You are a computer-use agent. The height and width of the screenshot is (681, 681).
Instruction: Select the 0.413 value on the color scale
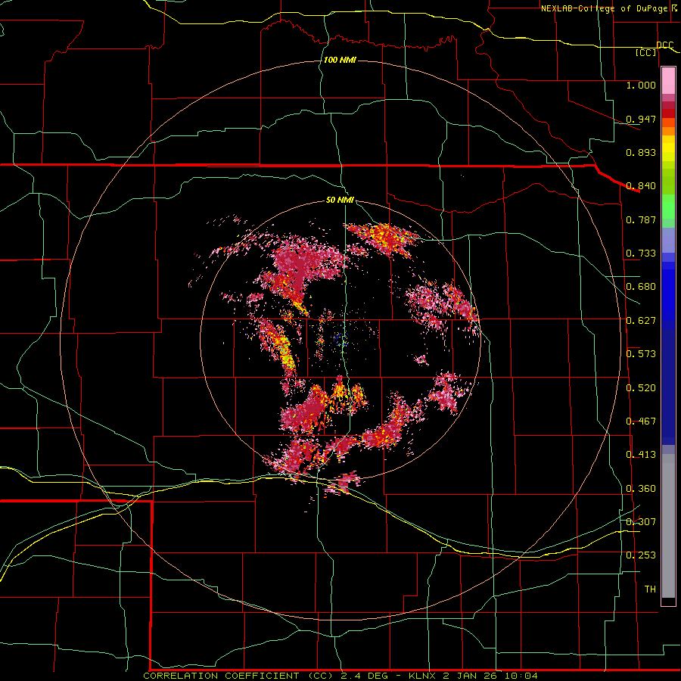641,455
